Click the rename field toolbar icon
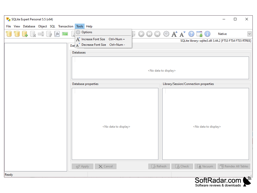 (41, 34)
